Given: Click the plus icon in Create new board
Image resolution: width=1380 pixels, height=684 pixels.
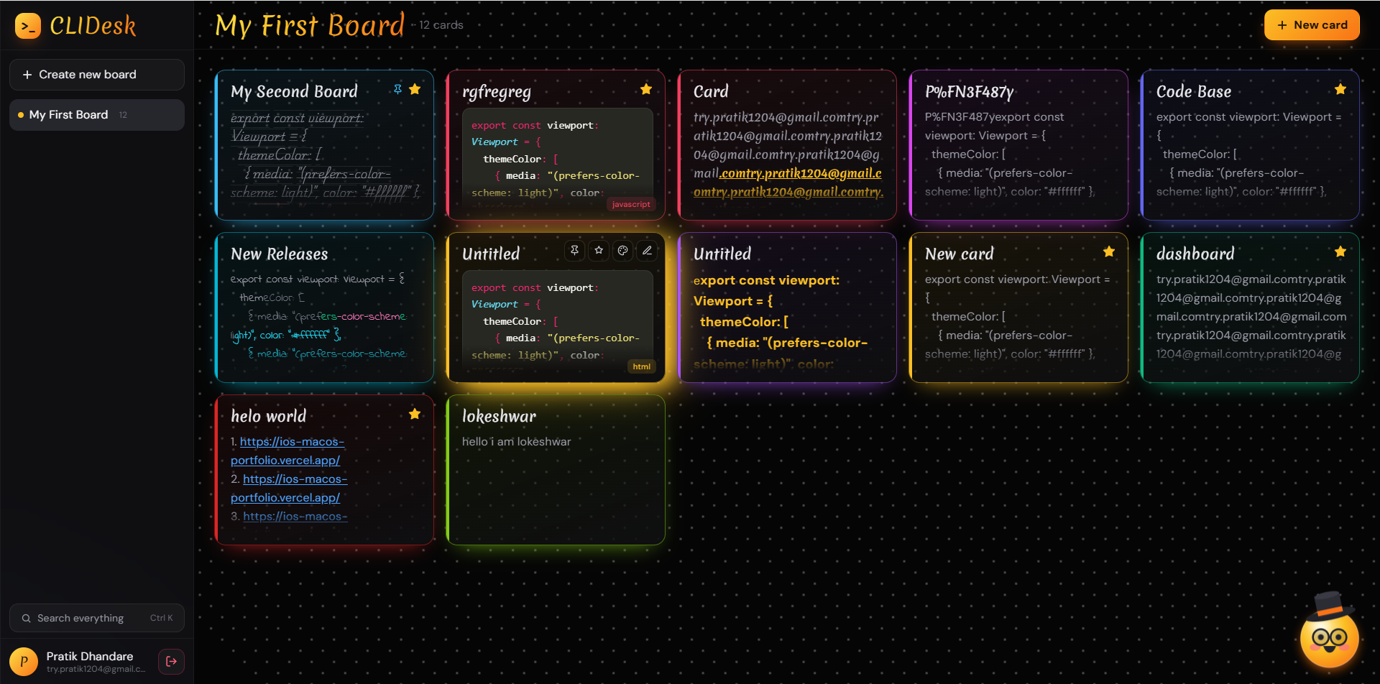Looking at the screenshot, I should (27, 75).
